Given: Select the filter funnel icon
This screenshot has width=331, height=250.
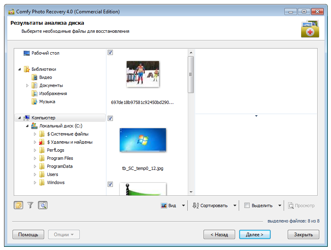Looking at the screenshot, I should (x=30, y=205).
